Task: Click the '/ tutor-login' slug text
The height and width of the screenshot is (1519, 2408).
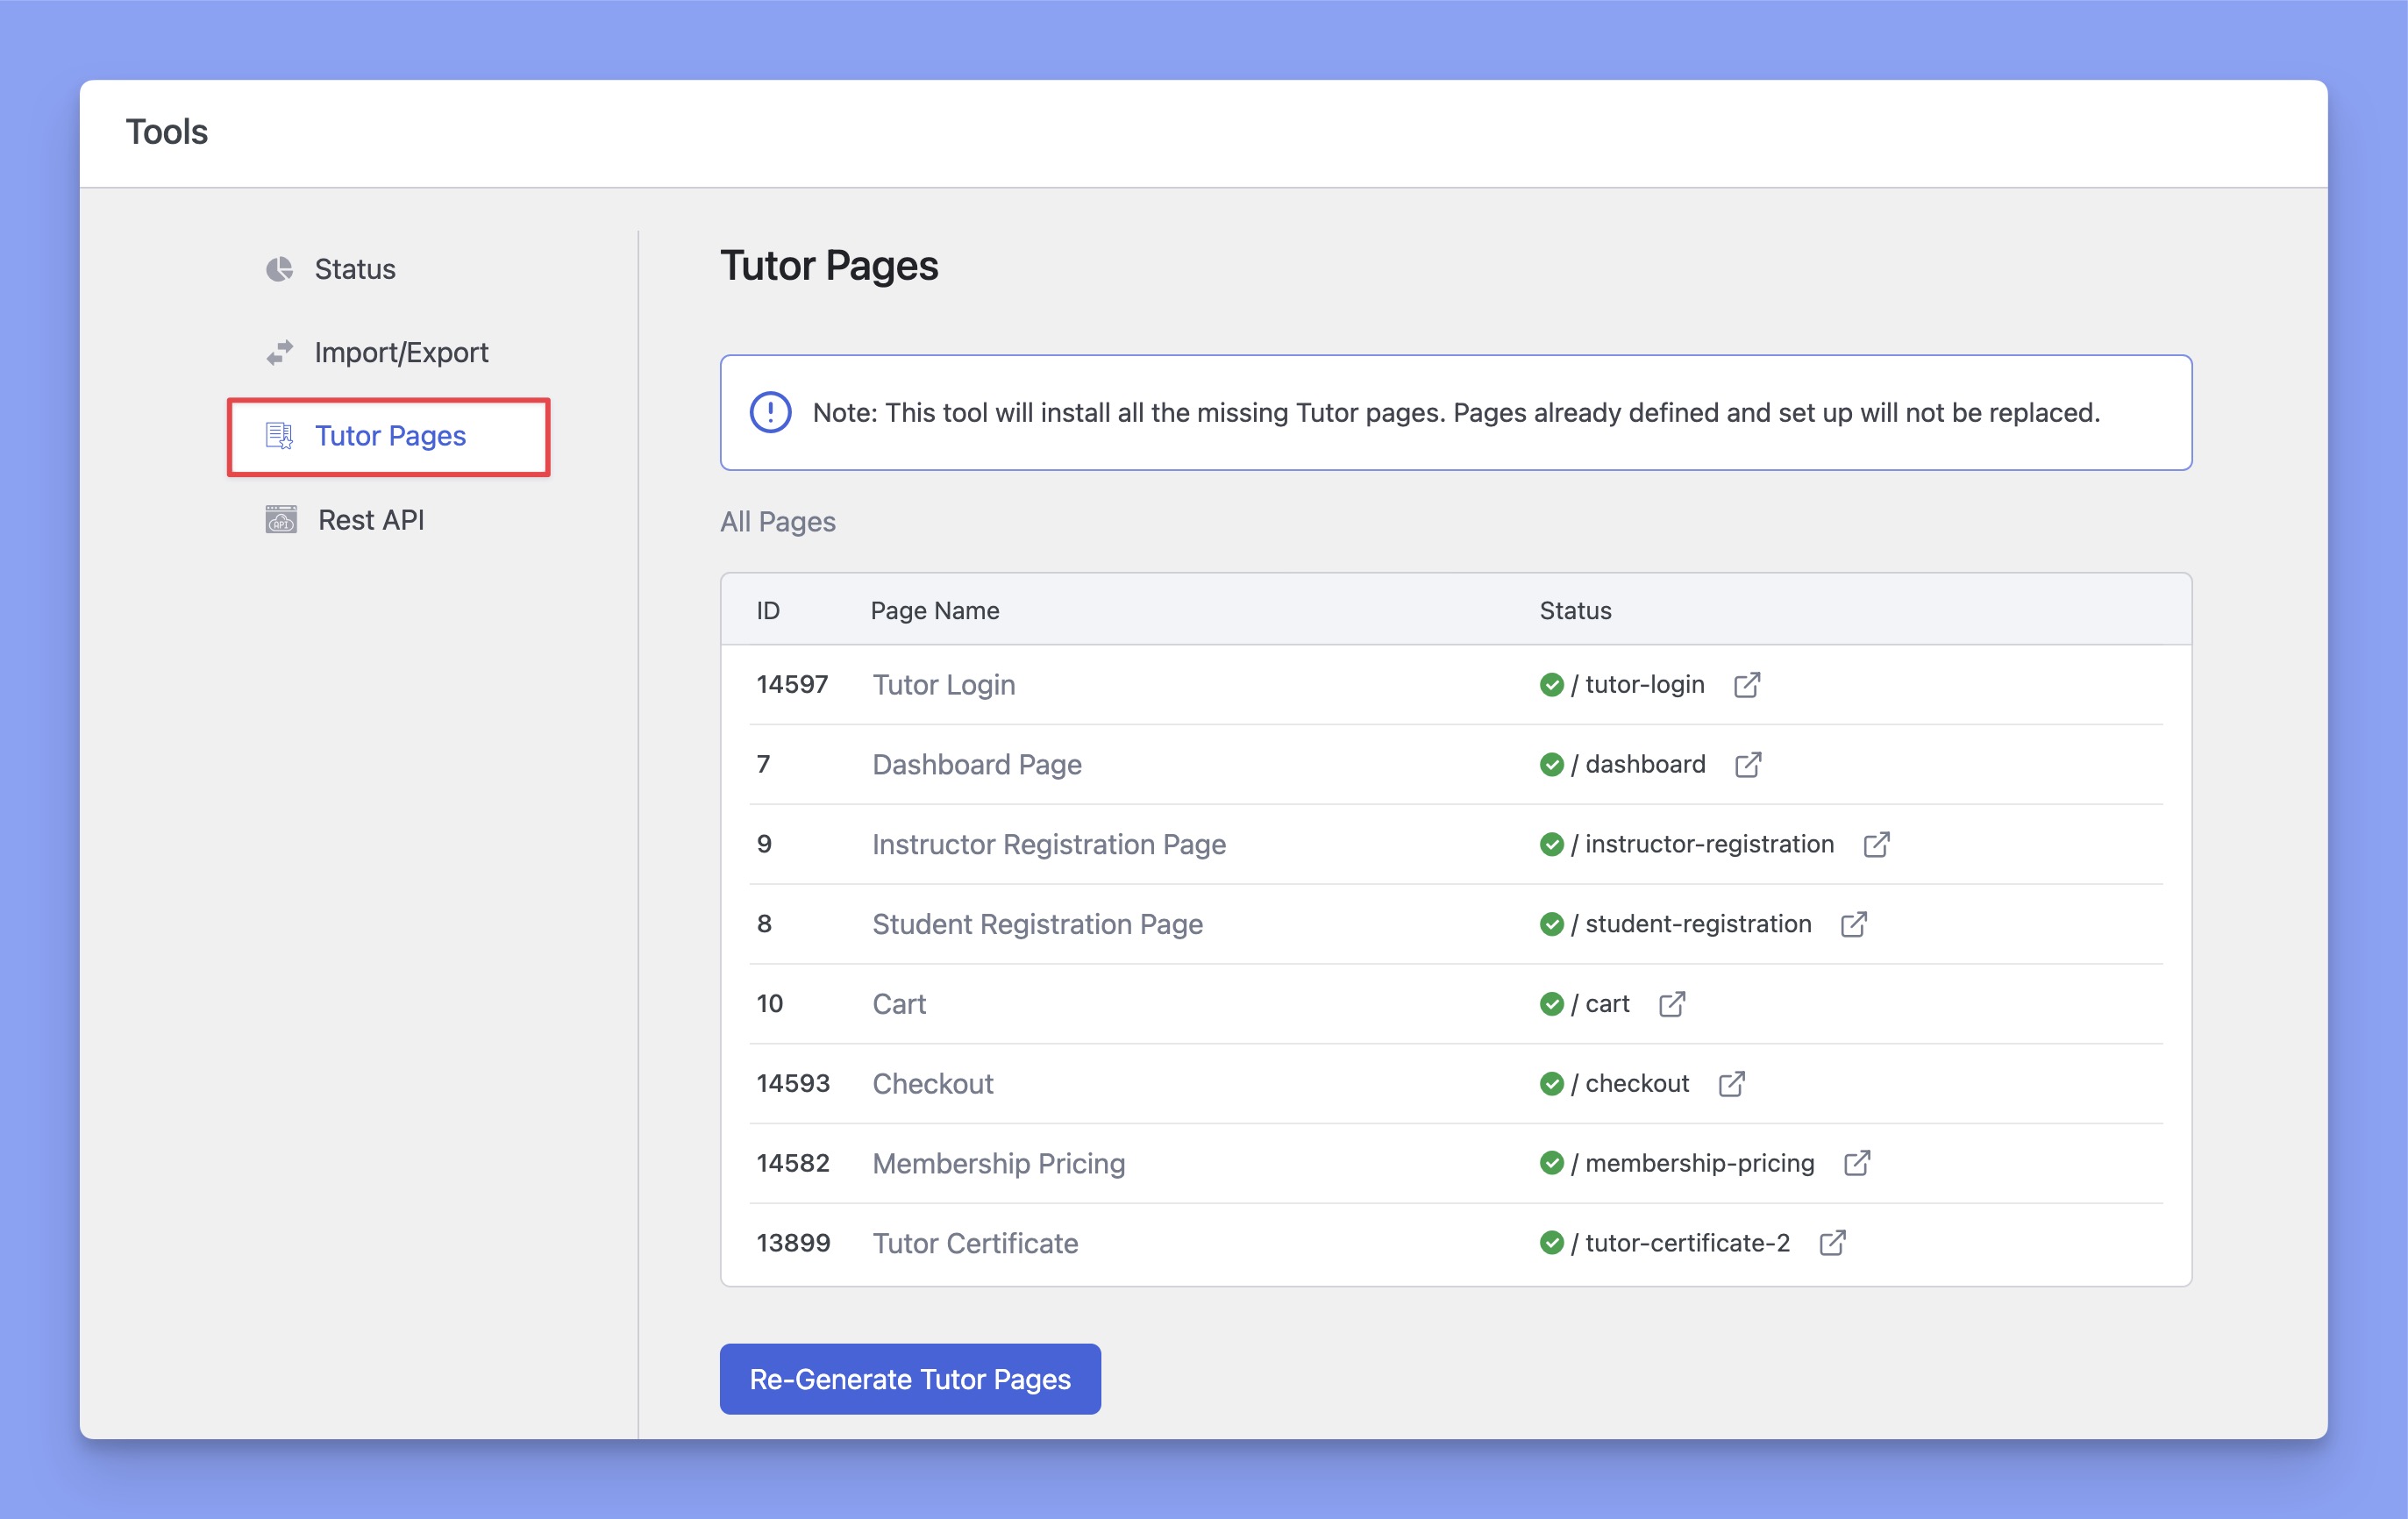Action: [1637, 684]
